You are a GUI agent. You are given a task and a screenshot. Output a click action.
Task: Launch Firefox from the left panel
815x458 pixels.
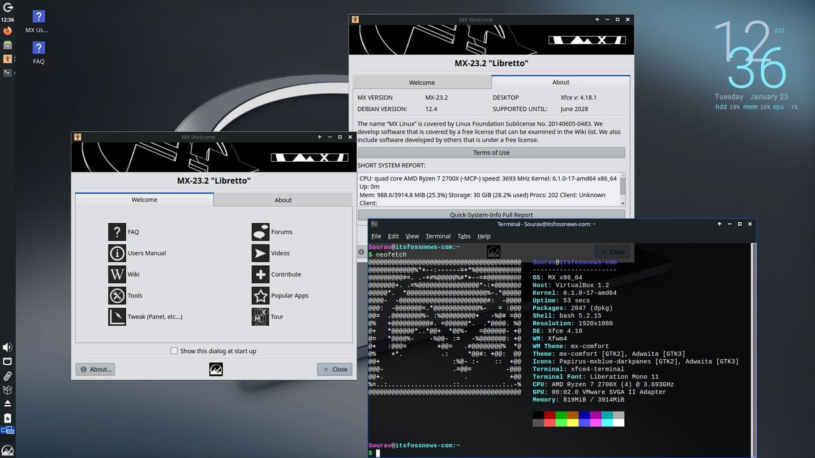click(7, 31)
